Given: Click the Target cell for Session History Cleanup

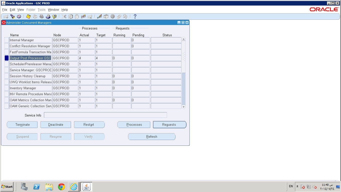Looking at the screenshot, I should (103, 76).
